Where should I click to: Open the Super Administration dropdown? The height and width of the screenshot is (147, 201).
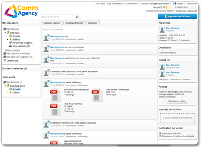point(115,4)
